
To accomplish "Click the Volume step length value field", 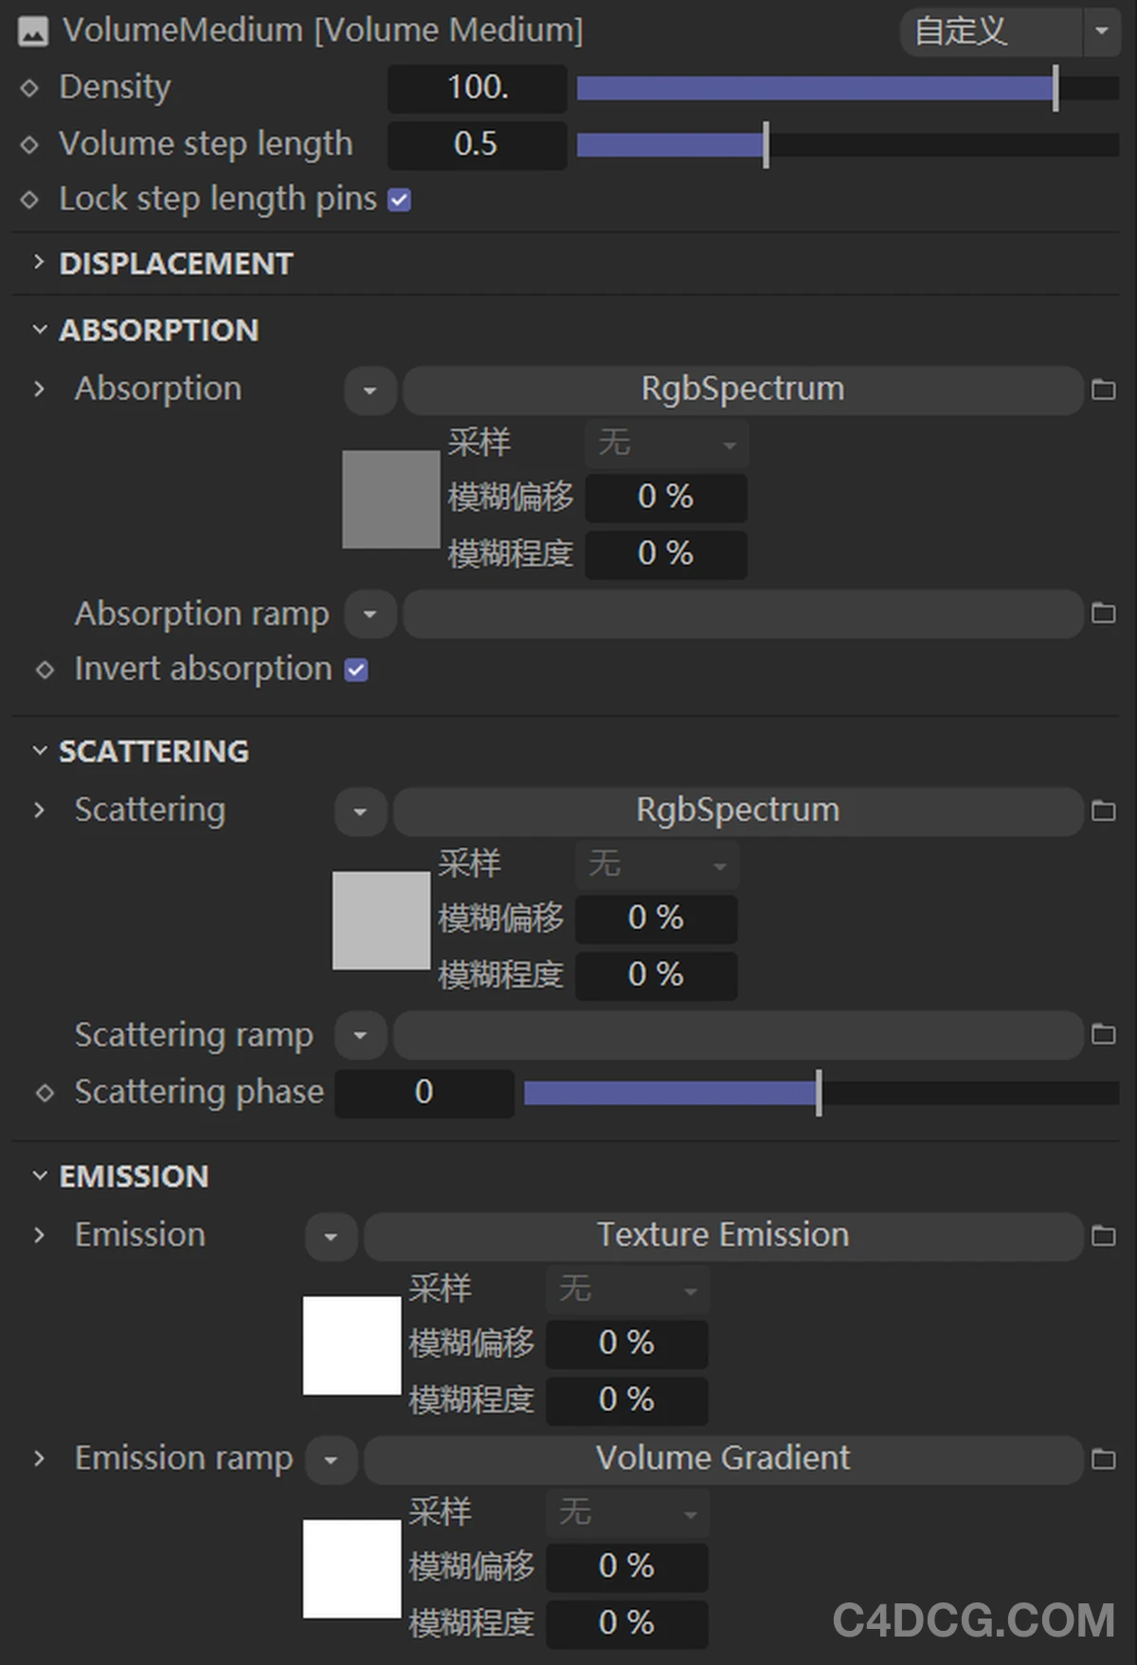I will click(x=476, y=145).
